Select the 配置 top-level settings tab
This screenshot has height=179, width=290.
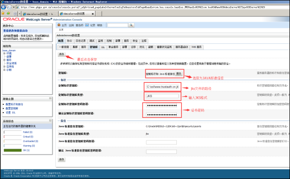pos(61,41)
